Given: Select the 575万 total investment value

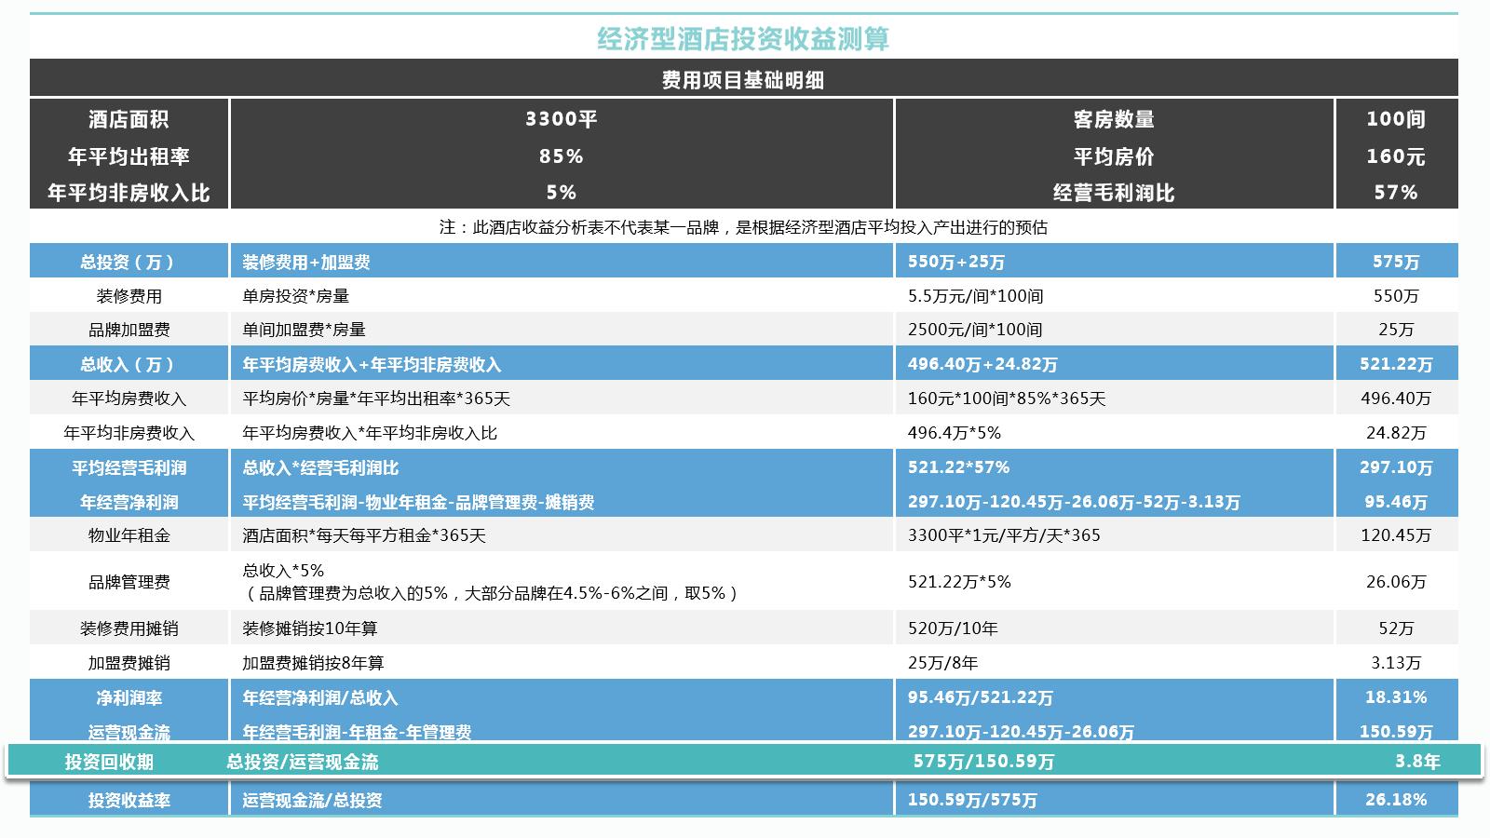Looking at the screenshot, I should (1397, 262).
